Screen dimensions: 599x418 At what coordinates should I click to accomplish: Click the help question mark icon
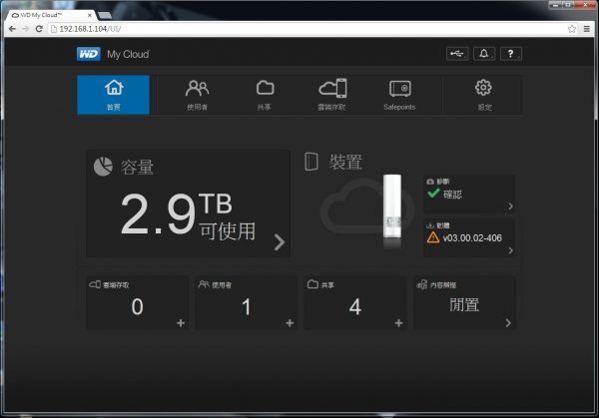pos(511,54)
